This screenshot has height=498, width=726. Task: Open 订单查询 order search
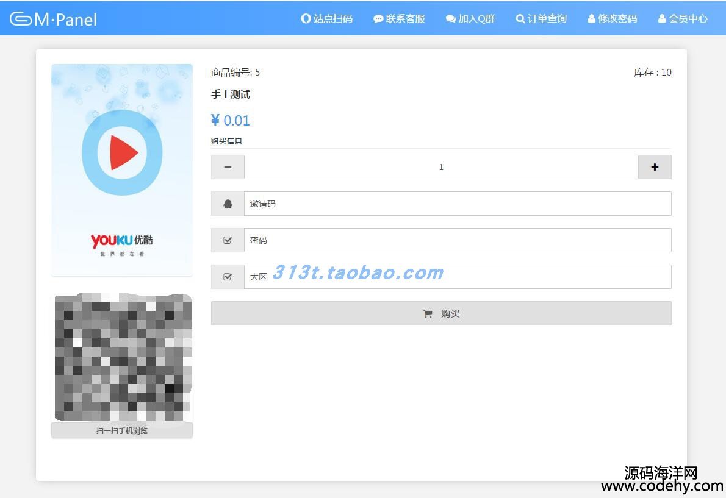541,19
